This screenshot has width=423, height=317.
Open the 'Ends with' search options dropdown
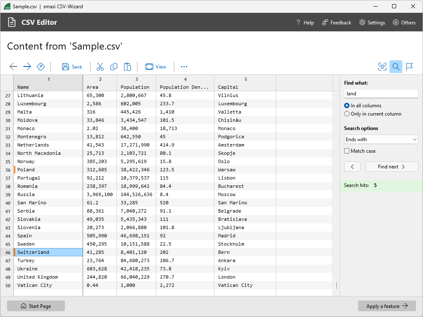click(x=381, y=139)
